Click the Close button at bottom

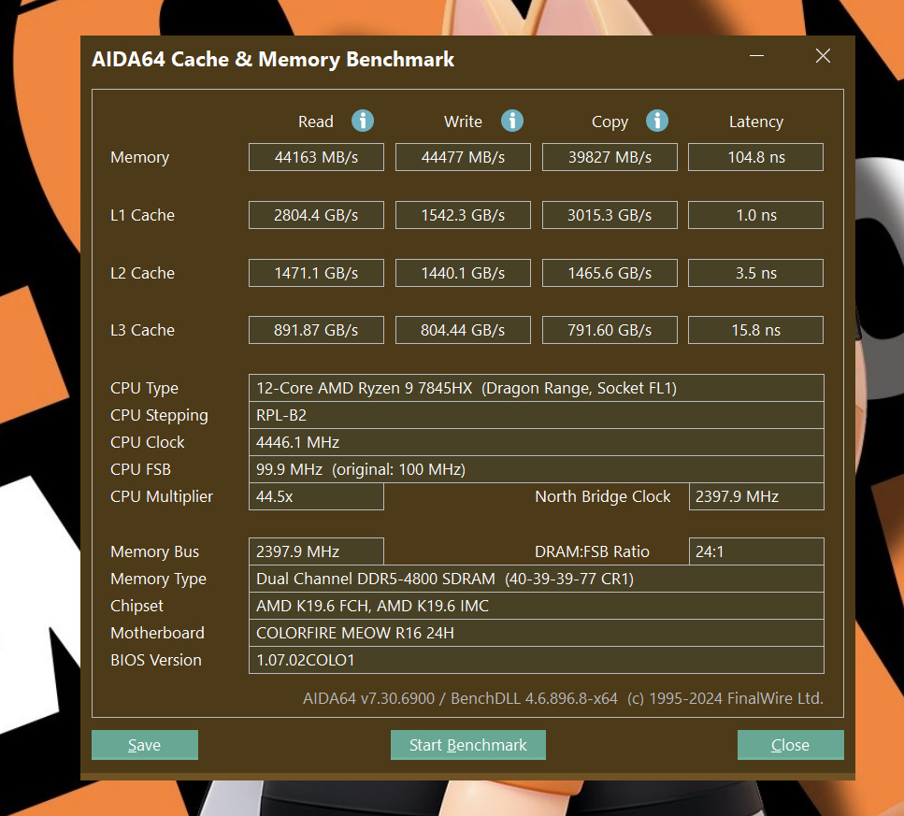coord(791,745)
